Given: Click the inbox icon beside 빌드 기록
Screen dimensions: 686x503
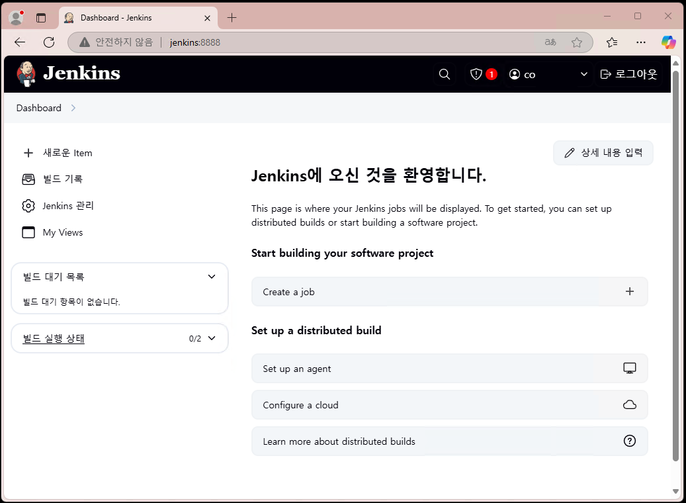Looking at the screenshot, I should pos(28,179).
